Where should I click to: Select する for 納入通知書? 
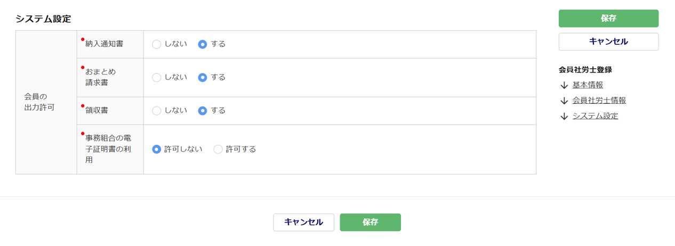pyautogui.click(x=203, y=44)
